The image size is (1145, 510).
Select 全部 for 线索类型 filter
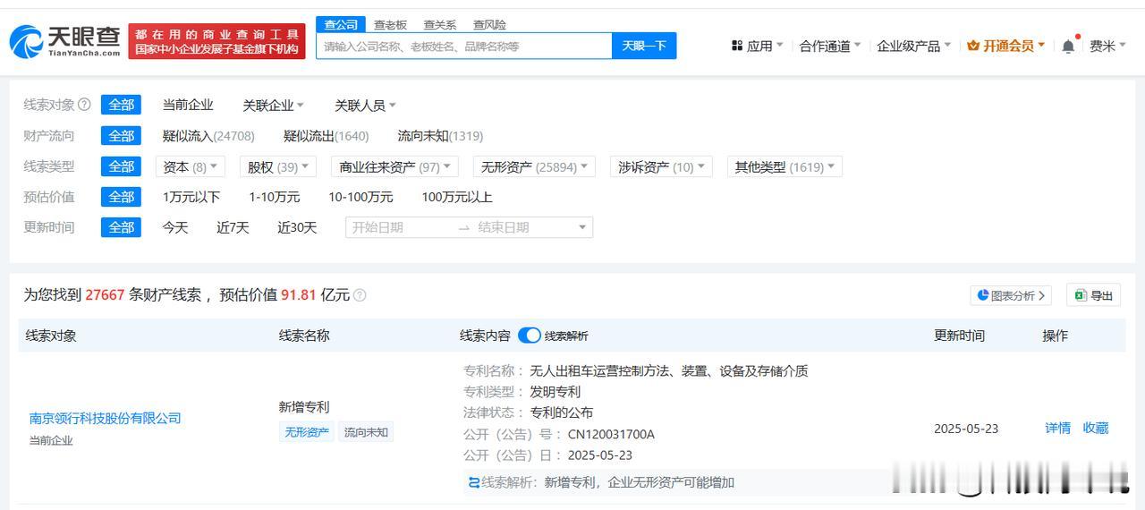click(x=121, y=166)
